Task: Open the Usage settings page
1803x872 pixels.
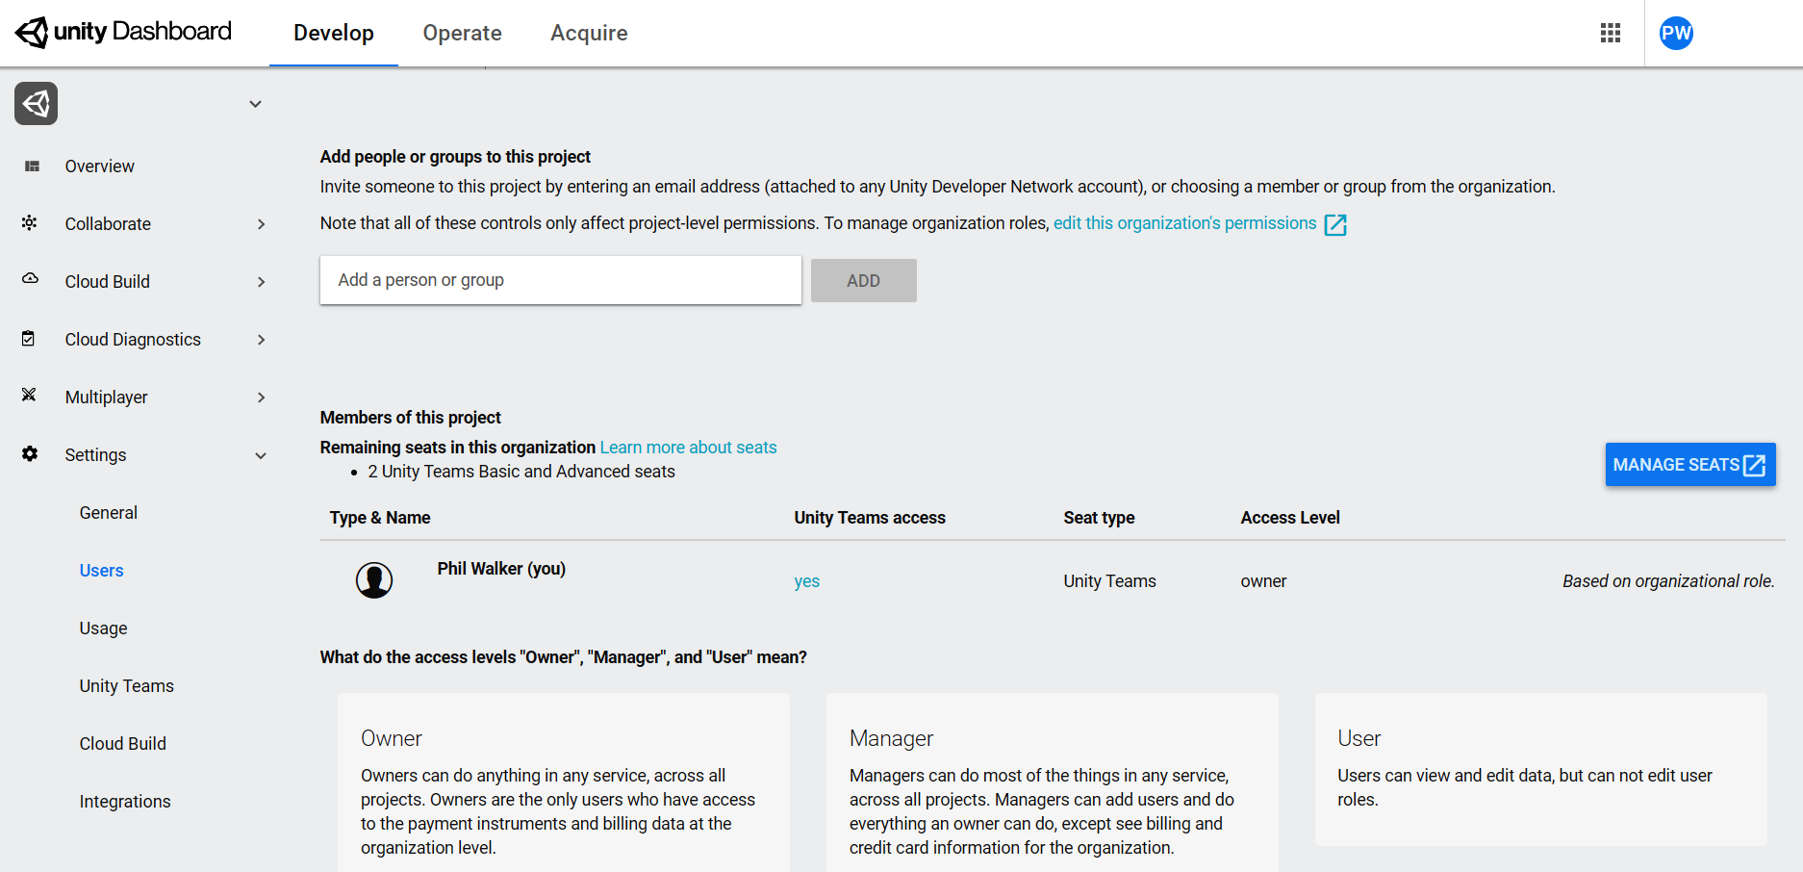Action: click(x=103, y=628)
